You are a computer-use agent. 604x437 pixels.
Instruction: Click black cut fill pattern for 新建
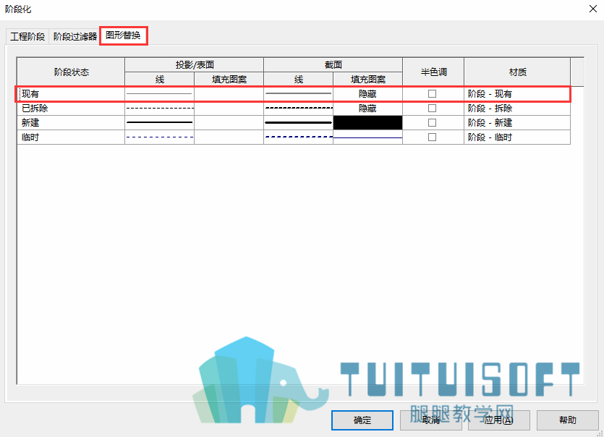pyautogui.click(x=368, y=122)
